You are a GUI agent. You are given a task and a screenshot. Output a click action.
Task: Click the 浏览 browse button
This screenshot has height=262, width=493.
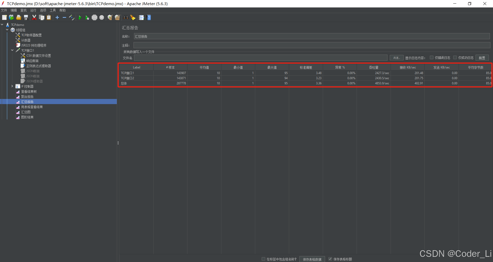click(397, 58)
